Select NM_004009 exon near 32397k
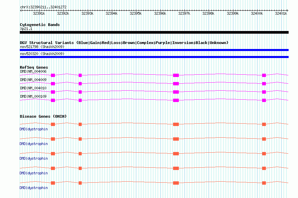Image resolution: width=298 pixels, height=198 pixels. point(176,84)
